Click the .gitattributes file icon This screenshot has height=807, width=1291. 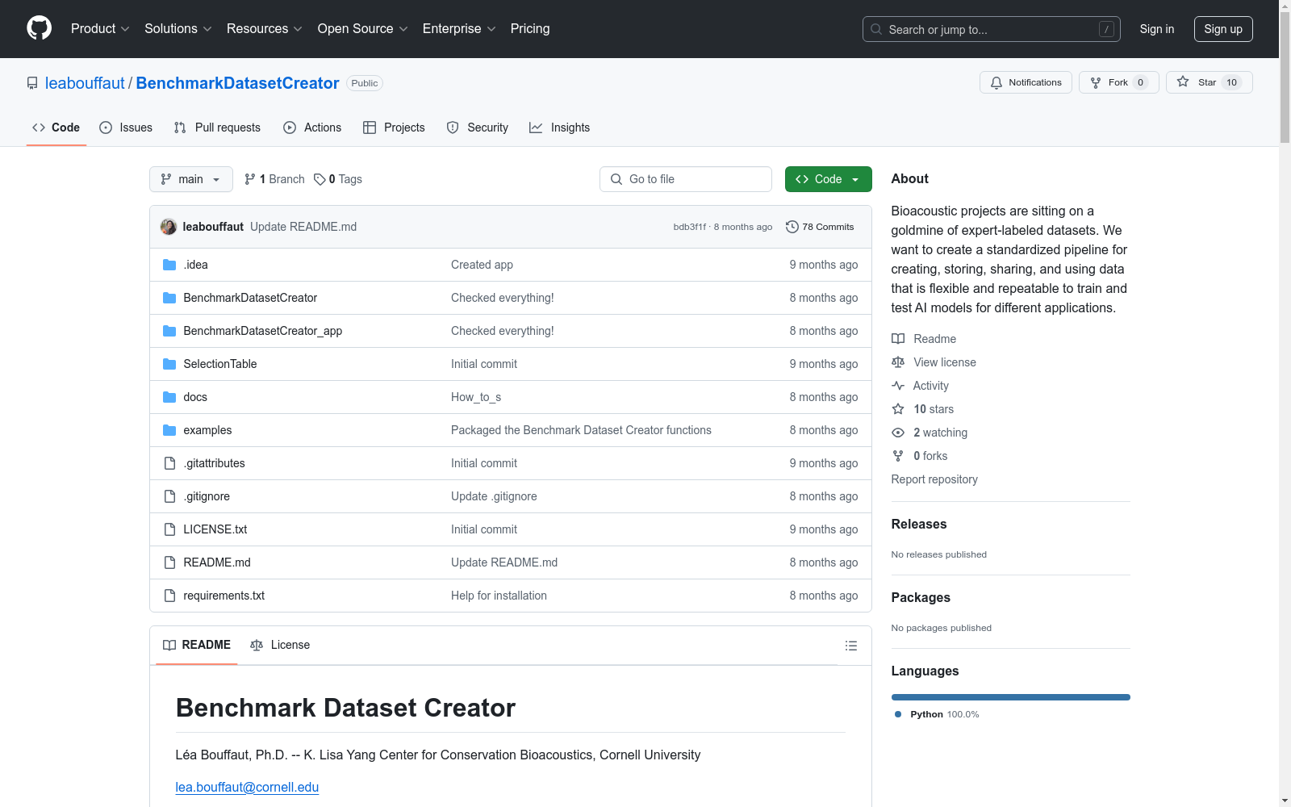[x=169, y=463]
